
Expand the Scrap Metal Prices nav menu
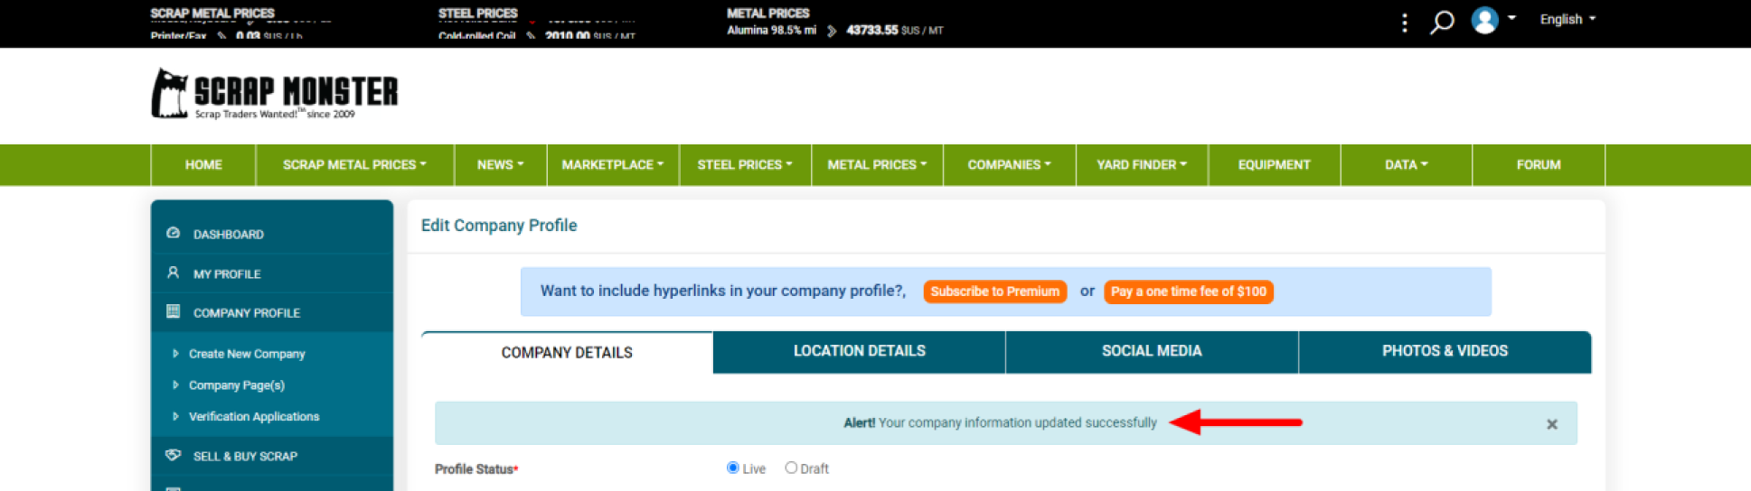354,165
